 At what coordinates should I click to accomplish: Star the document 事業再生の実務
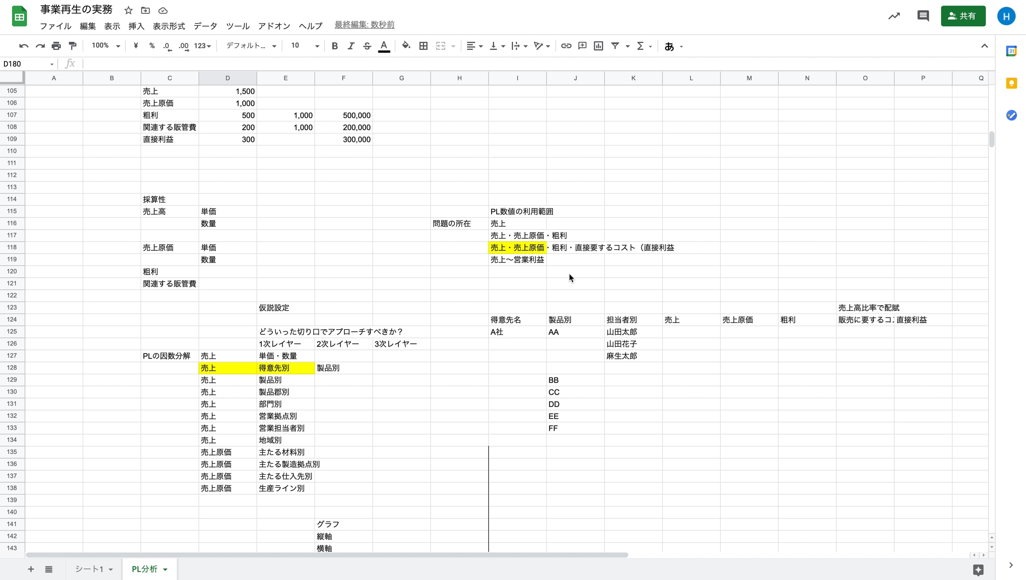128,10
